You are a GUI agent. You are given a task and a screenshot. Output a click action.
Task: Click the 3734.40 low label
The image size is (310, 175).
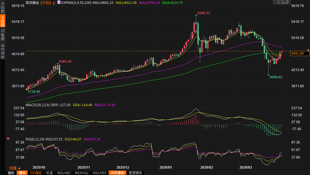pyautogui.click(x=34, y=91)
